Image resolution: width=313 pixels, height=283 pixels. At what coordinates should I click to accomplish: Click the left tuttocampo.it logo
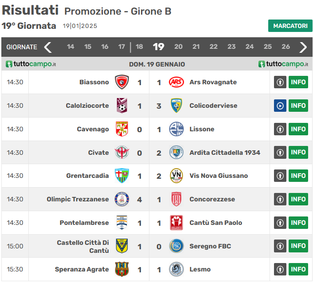click(31, 64)
